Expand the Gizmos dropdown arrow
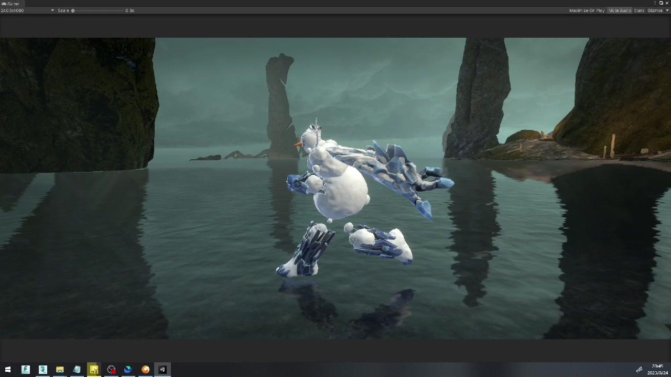Viewport: 671px width, 377px height. coord(667,10)
